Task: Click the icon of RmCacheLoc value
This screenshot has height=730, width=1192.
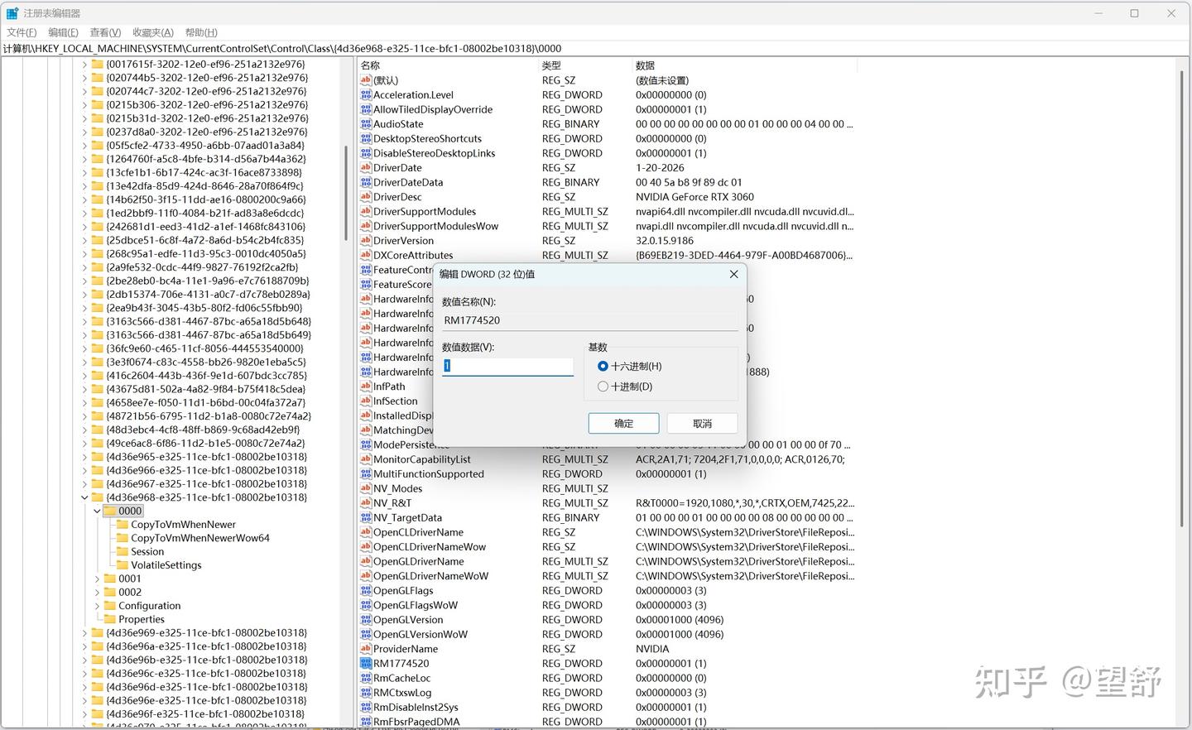Action: pos(366,678)
